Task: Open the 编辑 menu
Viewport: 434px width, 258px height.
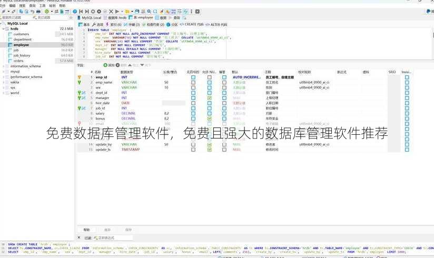Action: click(x=13, y=6)
